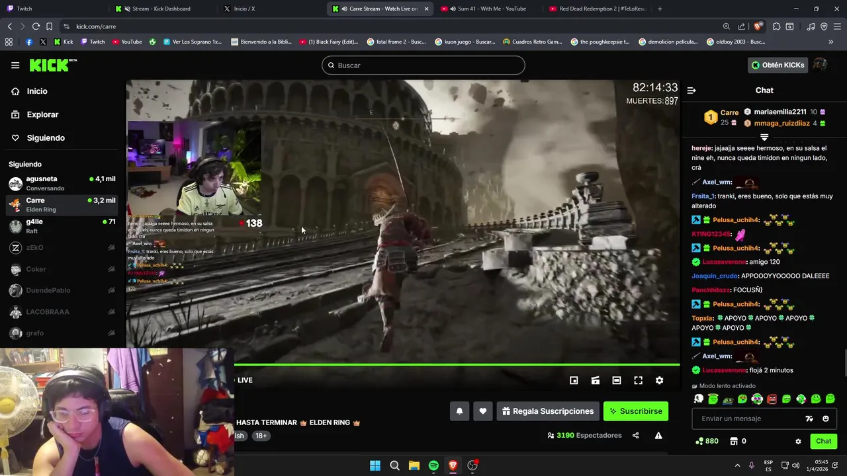Collapse the chat panel with arrow icon
Viewport: 847px width, 476px height.
pos(691,91)
